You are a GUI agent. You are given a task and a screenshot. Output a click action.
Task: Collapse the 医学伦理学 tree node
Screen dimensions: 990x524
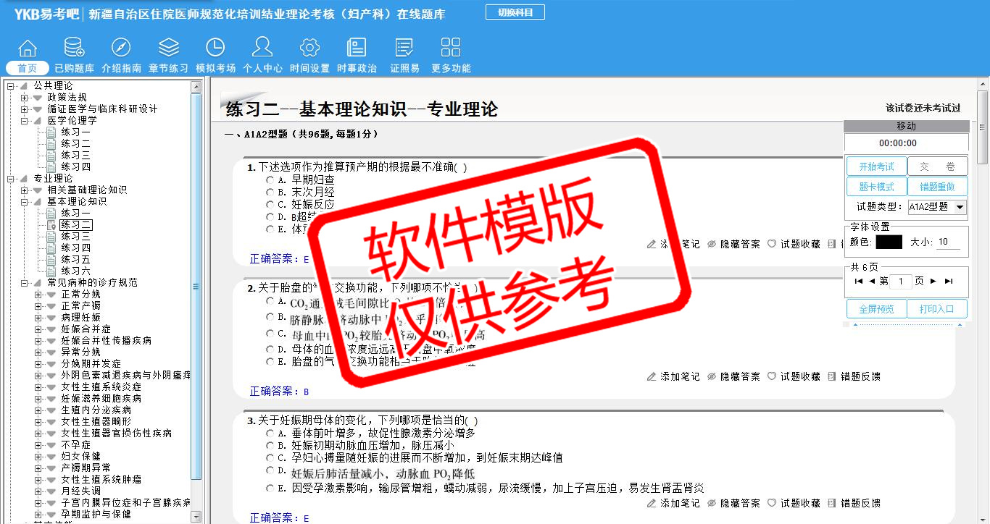[x=24, y=121]
